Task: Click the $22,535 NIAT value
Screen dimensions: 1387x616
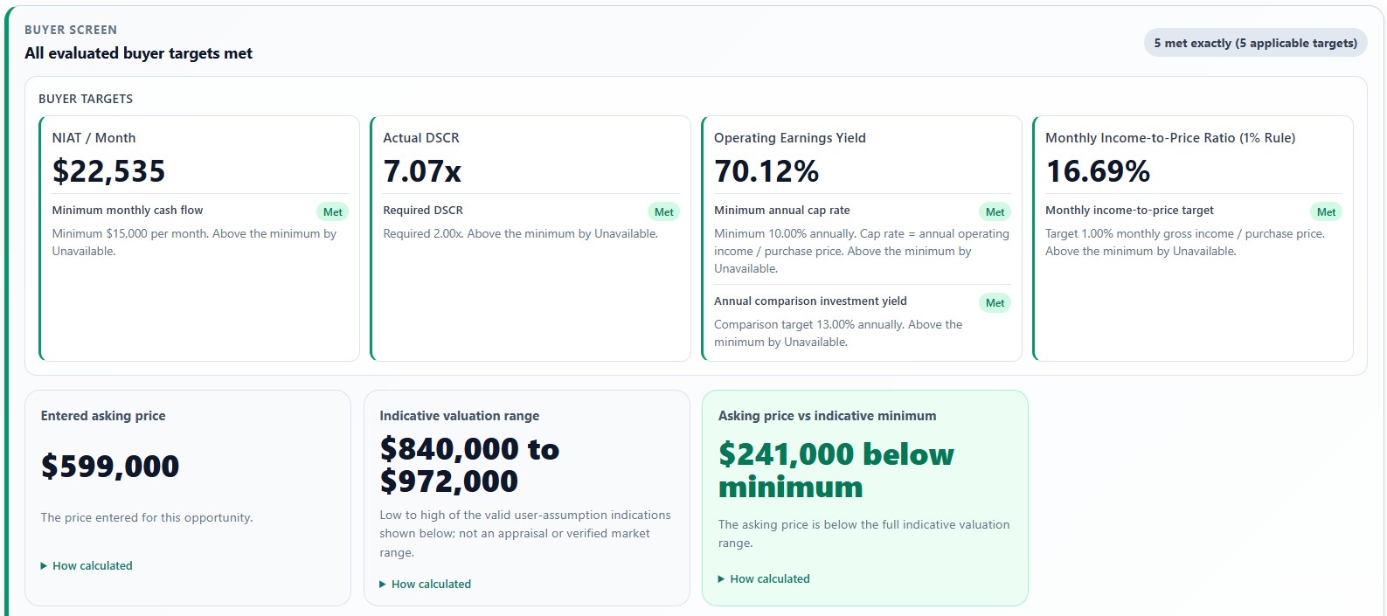Action: tap(108, 171)
